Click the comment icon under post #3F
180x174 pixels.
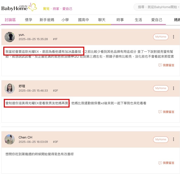(x=160, y=163)
